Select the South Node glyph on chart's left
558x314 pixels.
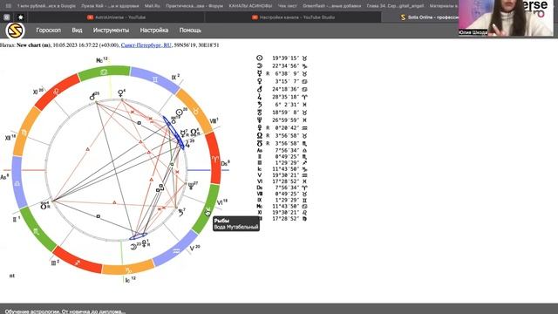click(44, 206)
